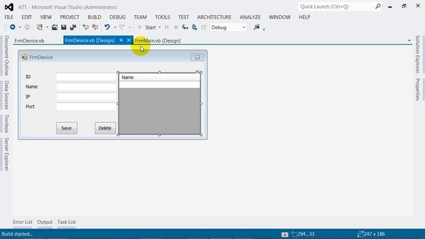425x239 pixels.
Task: Click the Name column header in the grid
Action: click(x=159, y=78)
